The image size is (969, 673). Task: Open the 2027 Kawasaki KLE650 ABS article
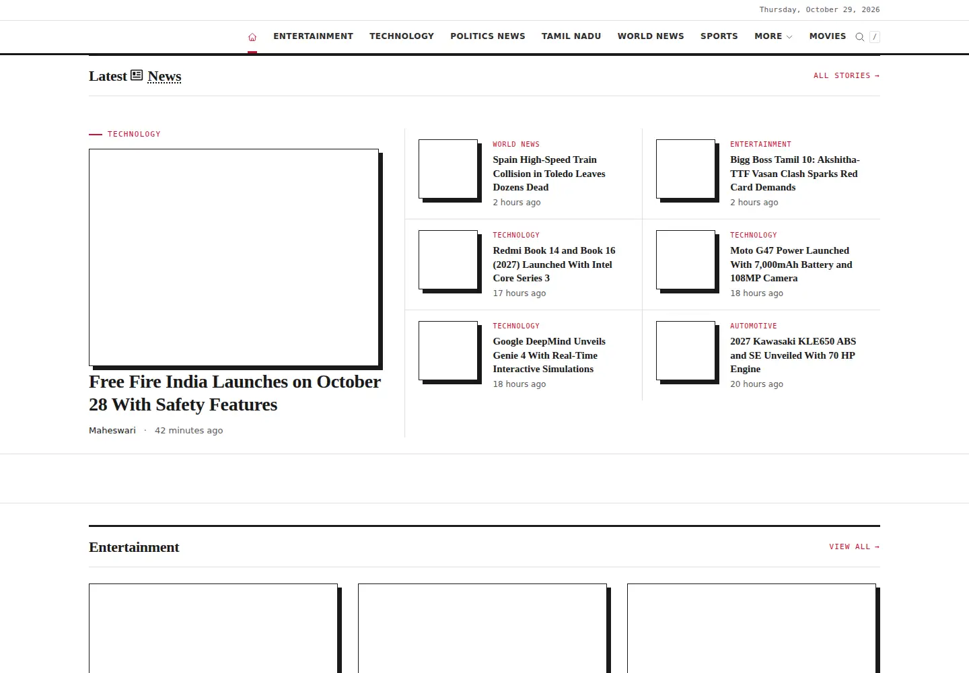click(x=793, y=355)
